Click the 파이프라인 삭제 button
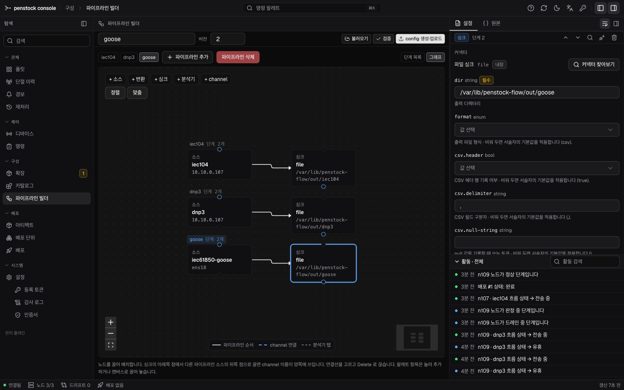The image size is (624, 390). click(238, 57)
